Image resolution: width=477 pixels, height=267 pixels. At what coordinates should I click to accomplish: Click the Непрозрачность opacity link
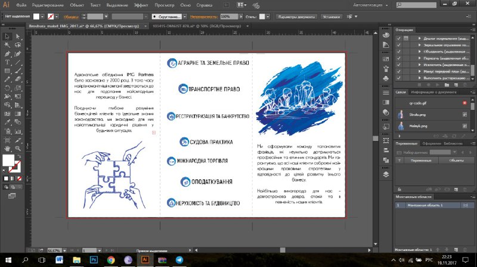click(203, 17)
